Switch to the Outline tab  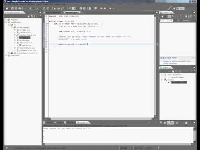pyautogui.click(x=166, y=67)
